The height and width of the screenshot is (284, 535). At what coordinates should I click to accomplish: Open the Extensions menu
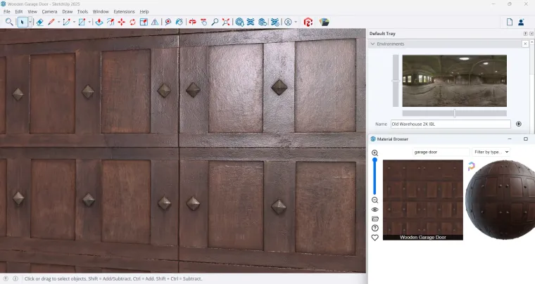click(x=124, y=12)
